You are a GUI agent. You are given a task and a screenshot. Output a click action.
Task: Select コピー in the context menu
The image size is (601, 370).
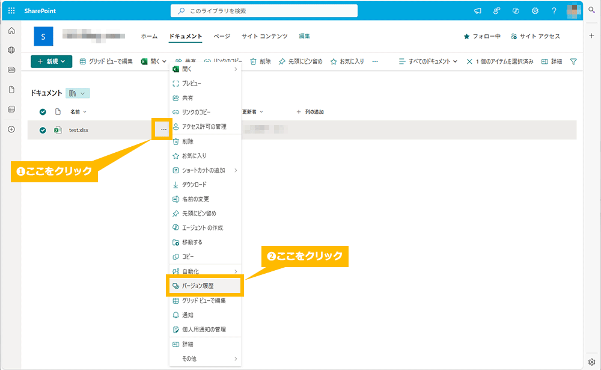205,257
